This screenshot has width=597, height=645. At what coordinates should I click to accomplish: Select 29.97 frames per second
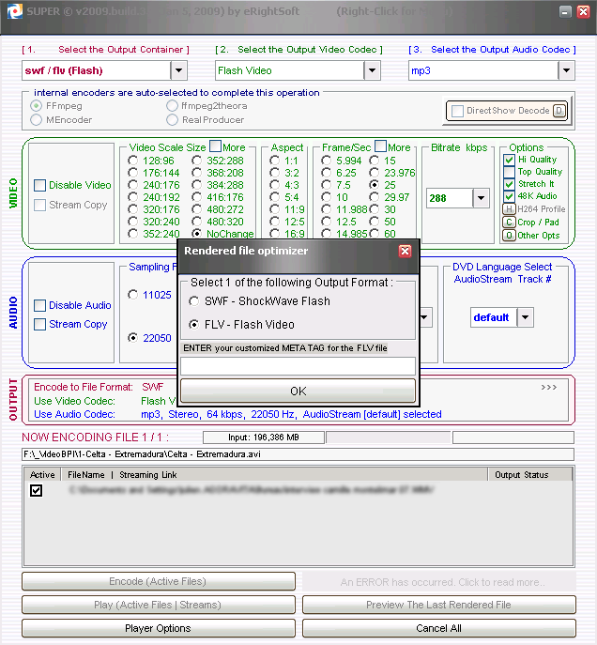[x=375, y=197]
